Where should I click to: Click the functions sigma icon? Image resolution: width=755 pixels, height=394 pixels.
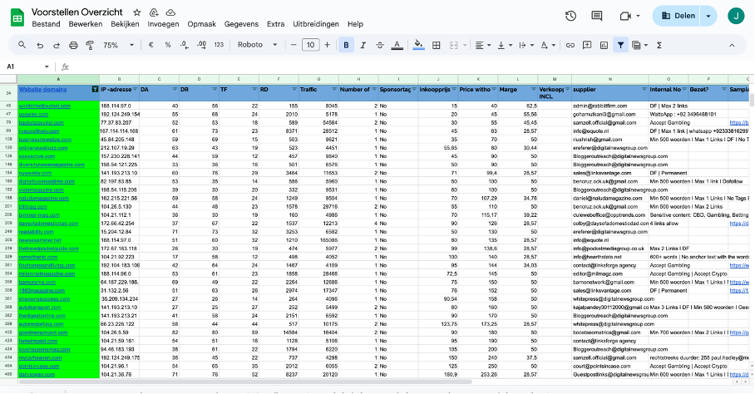pyautogui.click(x=659, y=45)
